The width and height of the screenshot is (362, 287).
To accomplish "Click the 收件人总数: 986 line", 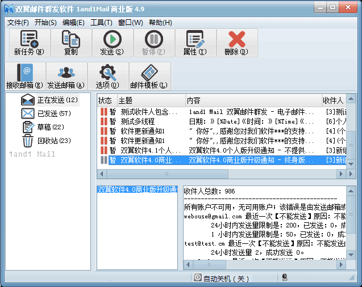I will pyautogui.click(x=209, y=191).
